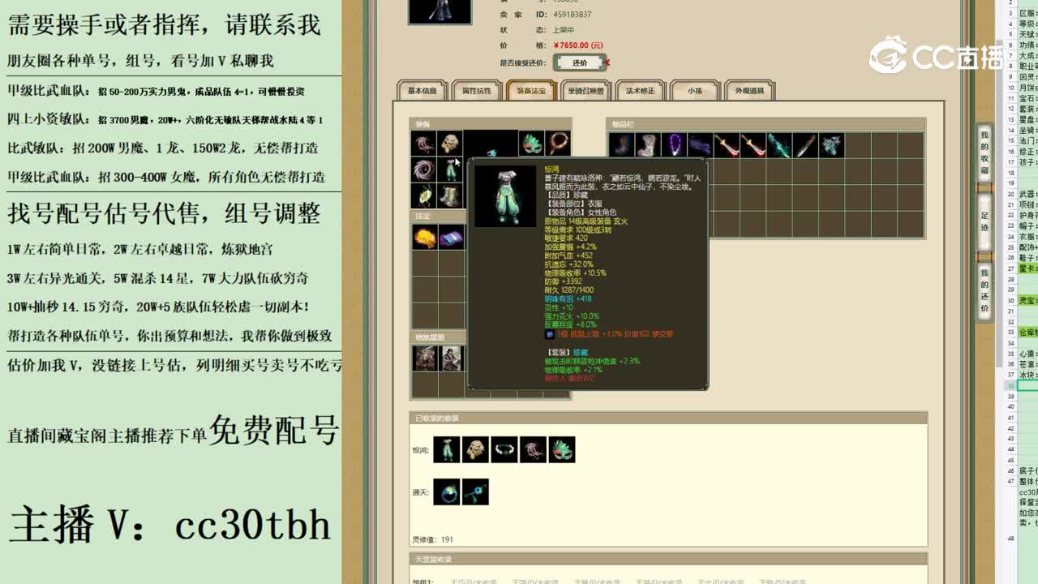Click the 惊鸿 set label
This screenshot has height=584, width=1038.
click(x=420, y=450)
